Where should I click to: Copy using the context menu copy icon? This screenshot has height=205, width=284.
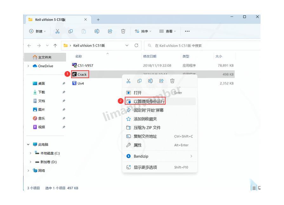point(139,81)
